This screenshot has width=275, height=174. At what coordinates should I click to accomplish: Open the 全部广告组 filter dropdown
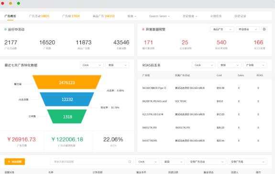tap(247, 162)
